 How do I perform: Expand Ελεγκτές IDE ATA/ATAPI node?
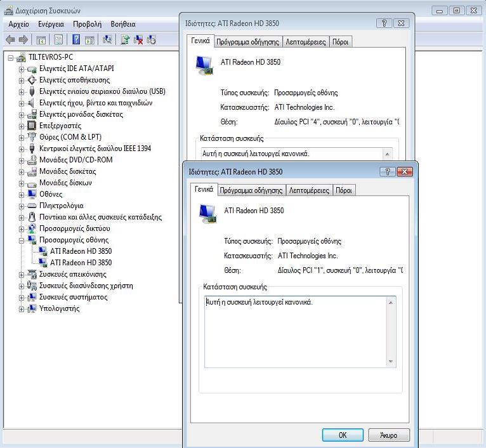pos(22,69)
